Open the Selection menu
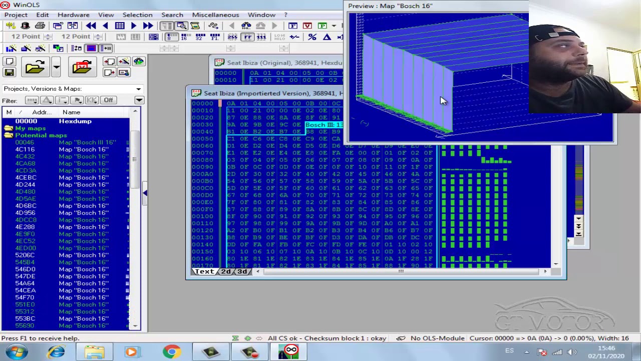The height and width of the screenshot is (361, 641). click(137, 15)
